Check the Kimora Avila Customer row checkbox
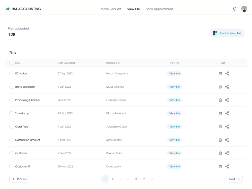This screenshot has width=252, height=189. point(11,153)
